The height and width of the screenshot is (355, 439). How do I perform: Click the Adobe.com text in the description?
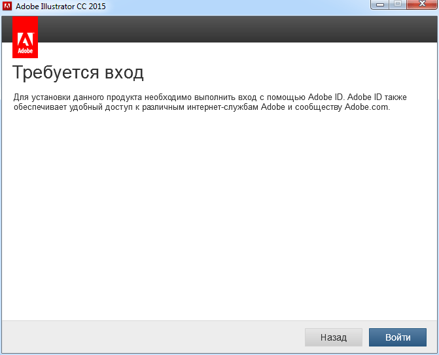click(366, 107)
